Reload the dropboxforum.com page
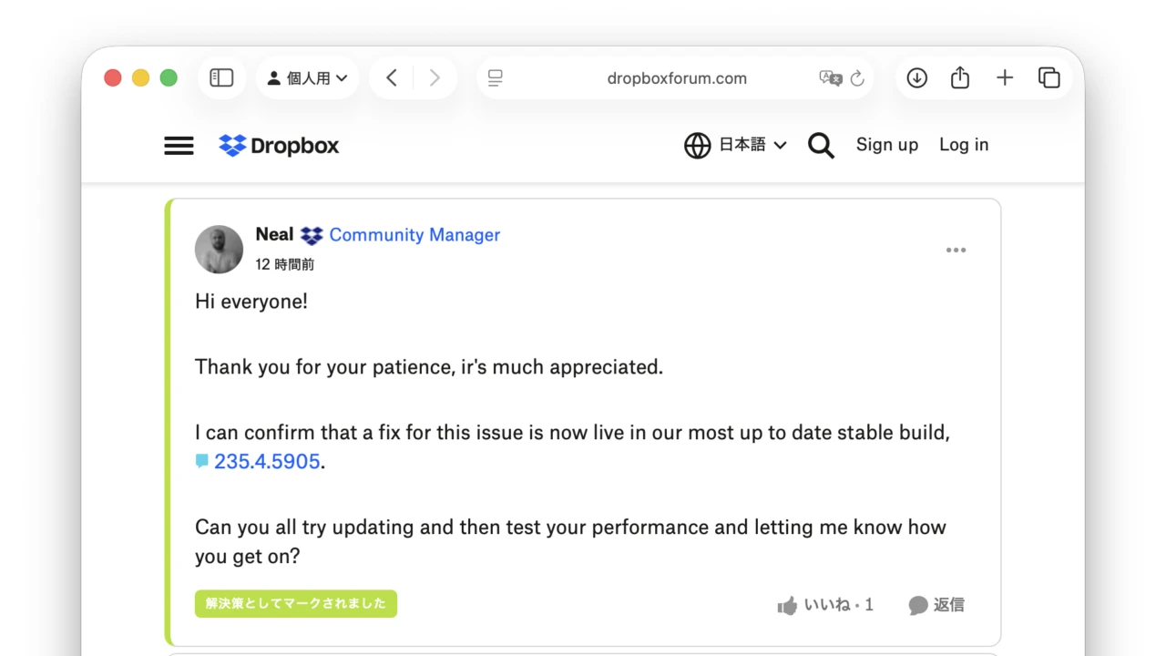 [857, 78]
